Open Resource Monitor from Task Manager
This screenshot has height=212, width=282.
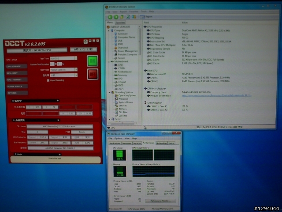[x=160, y=201]
